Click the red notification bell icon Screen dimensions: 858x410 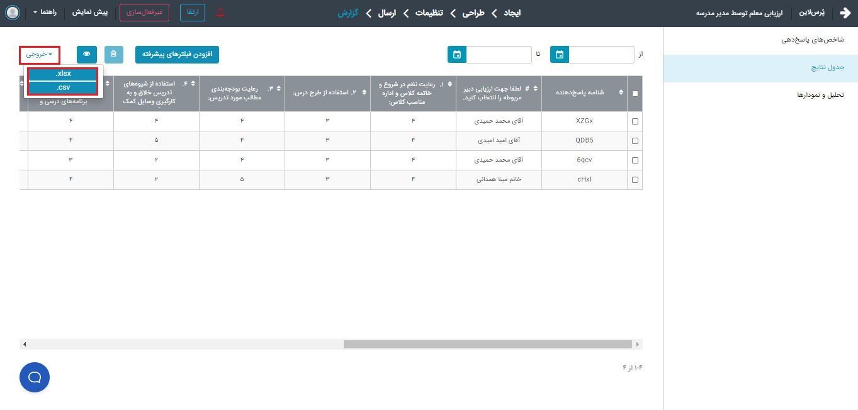(x=220, y=13)
